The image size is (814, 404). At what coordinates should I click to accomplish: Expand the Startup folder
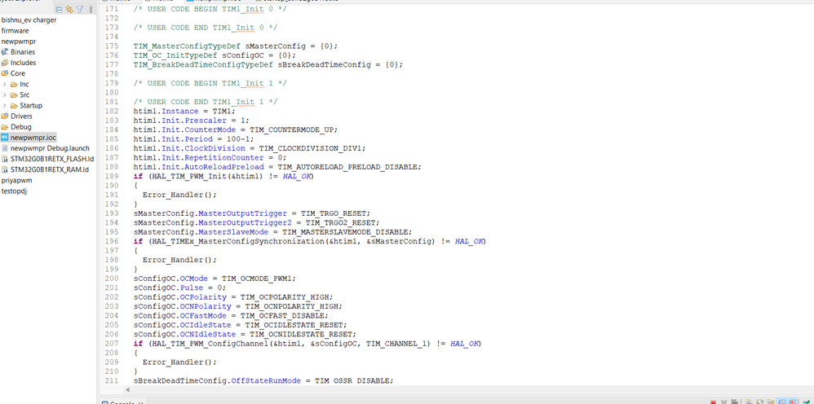[x=5, y=105]
